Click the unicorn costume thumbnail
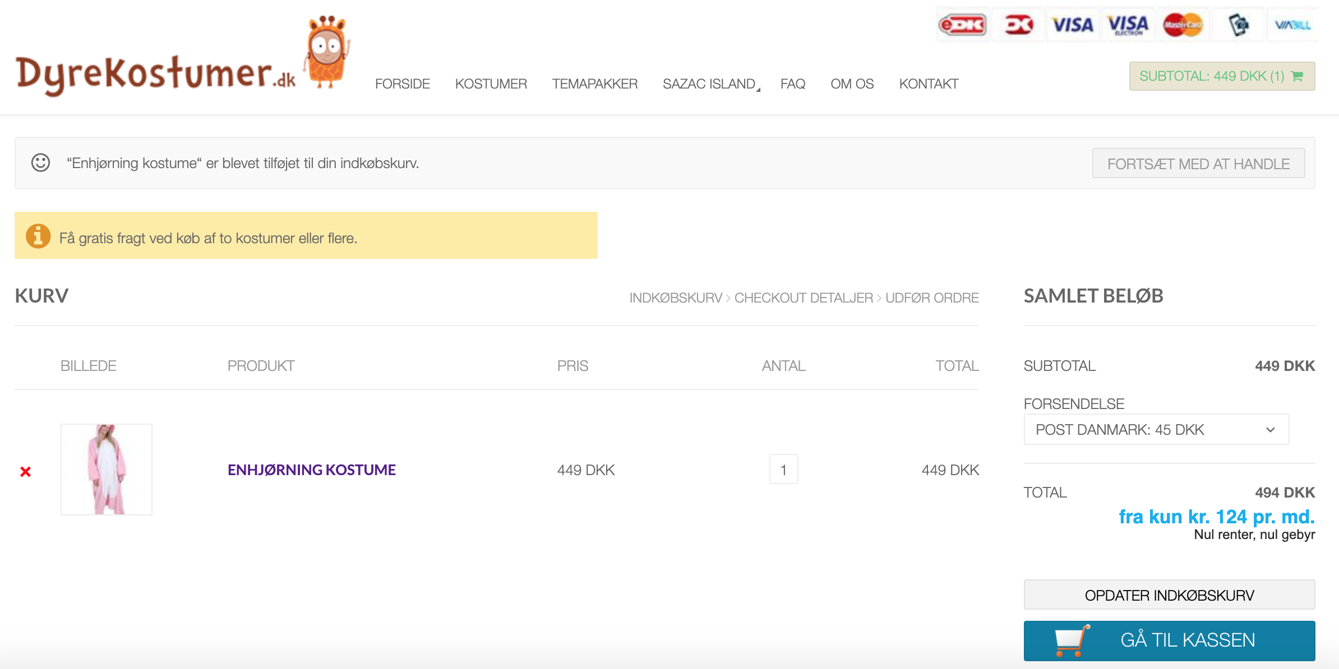1339x669 pixels. pos(107,470)
